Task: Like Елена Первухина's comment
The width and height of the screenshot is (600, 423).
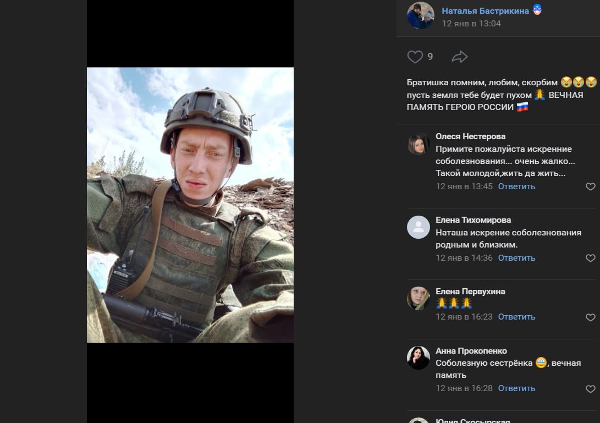Action: pos(591,317)
